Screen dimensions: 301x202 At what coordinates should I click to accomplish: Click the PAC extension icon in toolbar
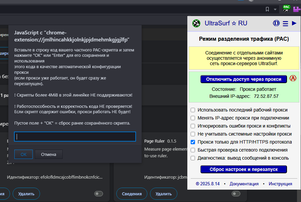286,9
